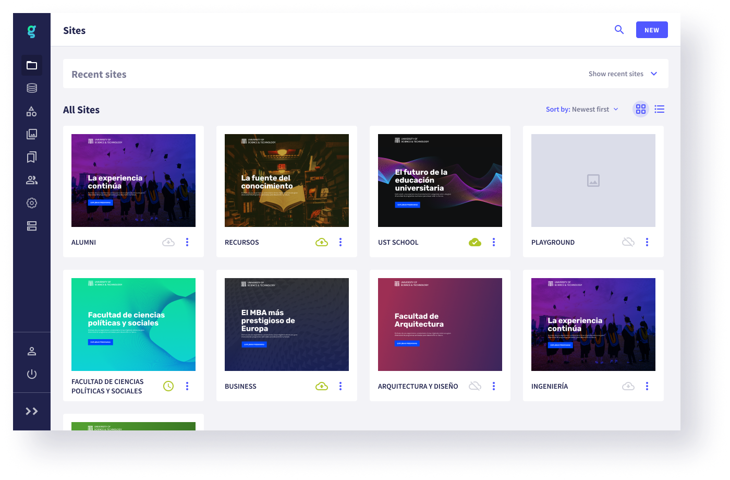This screenshot has width=730, height=480.
Task: Click the FACULTAD DE CIENCIAS POLÍTICAS Y SOCIALES name
Action: coord(107,386)
